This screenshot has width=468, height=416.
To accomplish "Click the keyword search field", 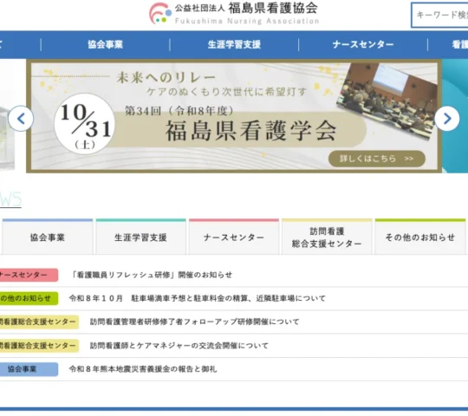I will point(439,15).
